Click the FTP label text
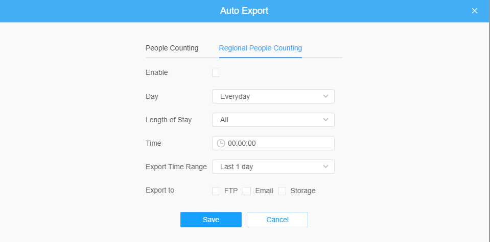 tap(231, 191)
